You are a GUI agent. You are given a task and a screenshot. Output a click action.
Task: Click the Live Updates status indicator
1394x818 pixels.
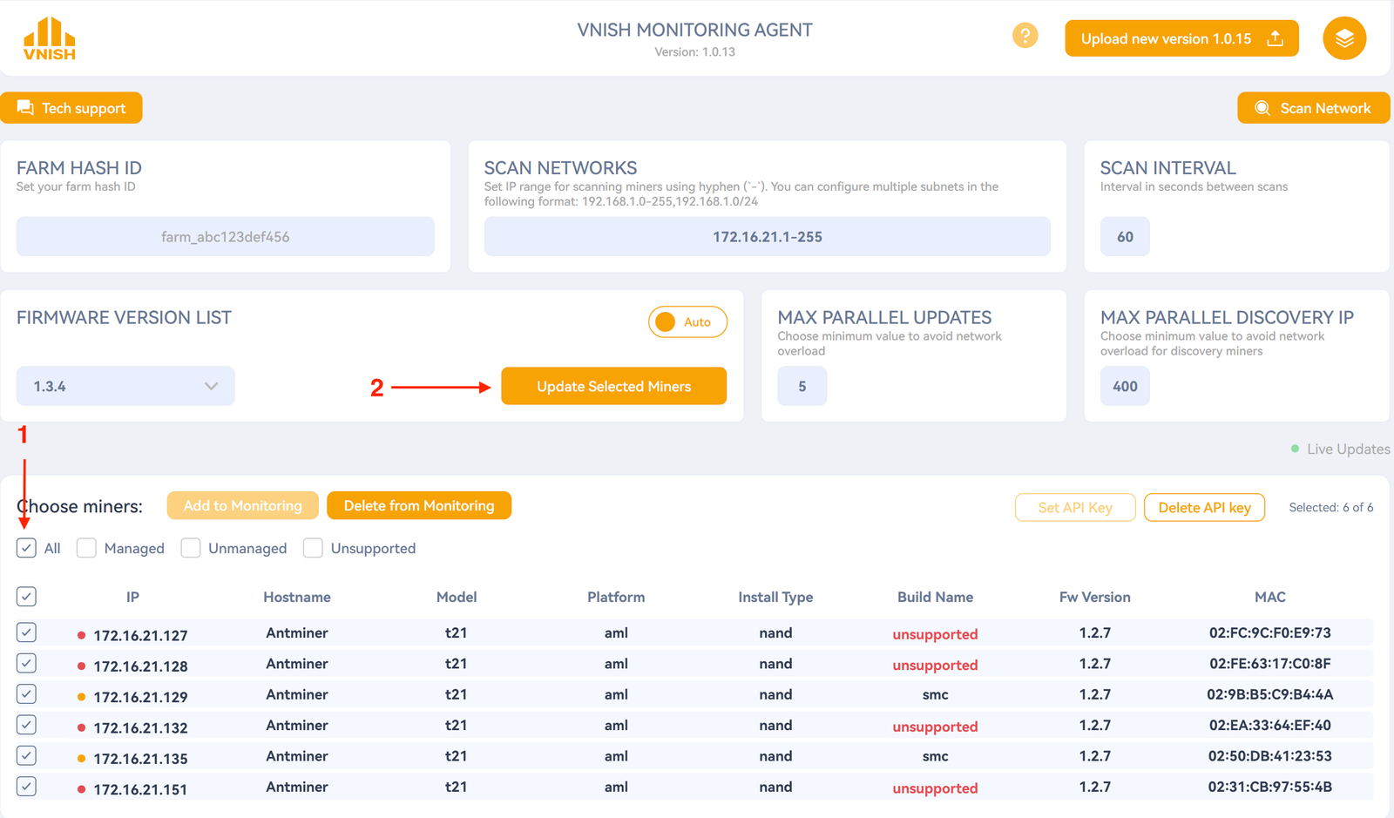coord(1340,449)
